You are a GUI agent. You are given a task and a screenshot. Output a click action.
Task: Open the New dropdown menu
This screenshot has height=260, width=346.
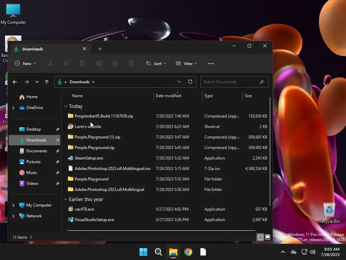(x=25, y=63)
